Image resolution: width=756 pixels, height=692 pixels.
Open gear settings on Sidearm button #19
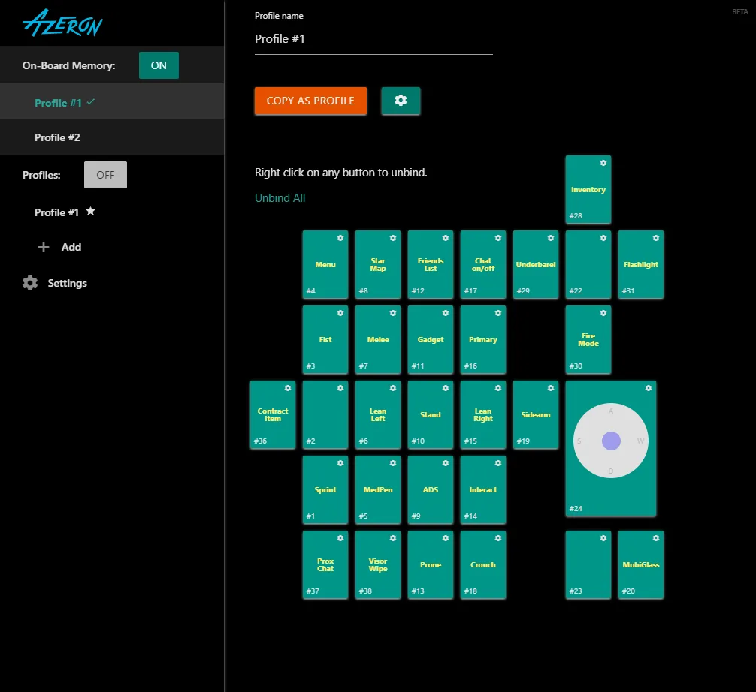[551, 388]
